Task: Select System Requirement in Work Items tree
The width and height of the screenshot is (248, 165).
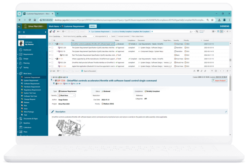Action: pos(31,80)
